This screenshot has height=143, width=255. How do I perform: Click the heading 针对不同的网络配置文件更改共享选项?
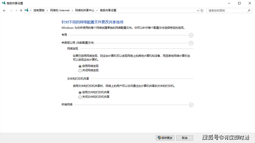pyautogui.click(x=92, y=22)
